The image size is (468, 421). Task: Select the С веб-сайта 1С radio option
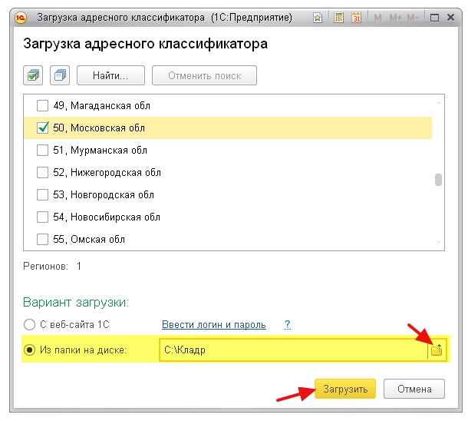point(29,324)
